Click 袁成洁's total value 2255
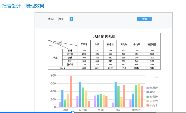Screen dimensions: 186x113 [x=152, y=65]
